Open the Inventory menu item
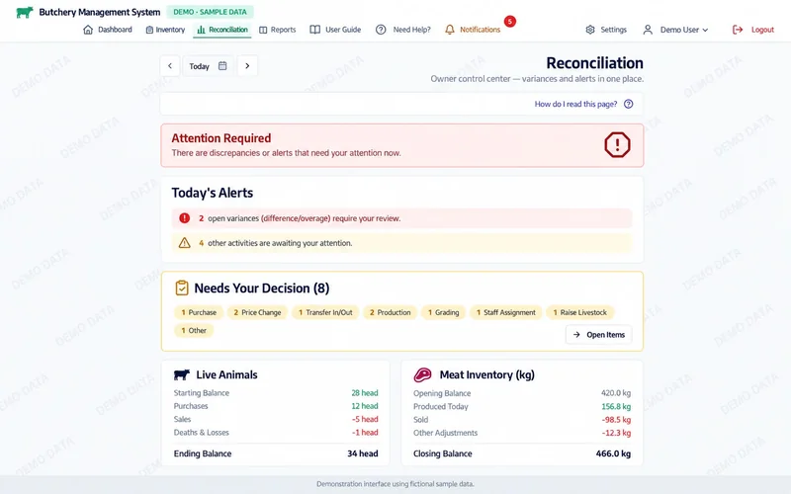This screenshot has height=494, width=791. coord(165,30)
